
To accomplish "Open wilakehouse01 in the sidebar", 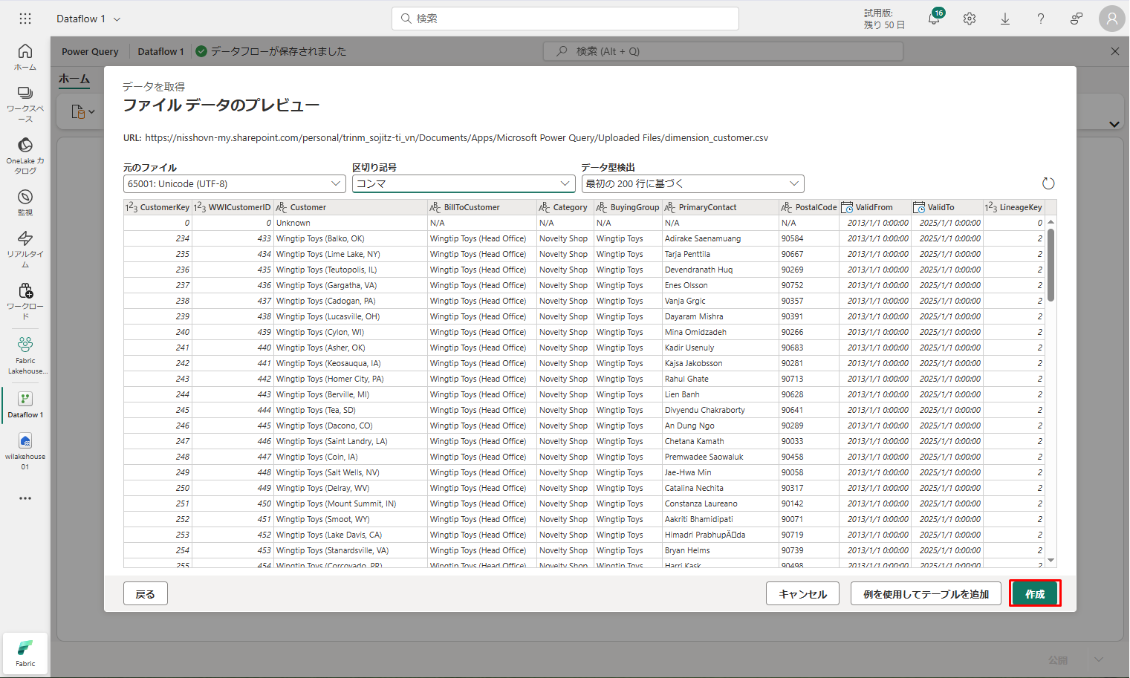I will tap(25, 451).
